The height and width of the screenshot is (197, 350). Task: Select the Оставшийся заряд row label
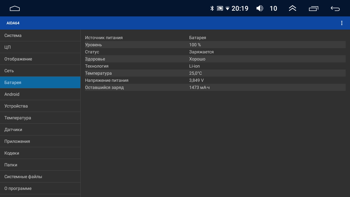tap(104, 88)
